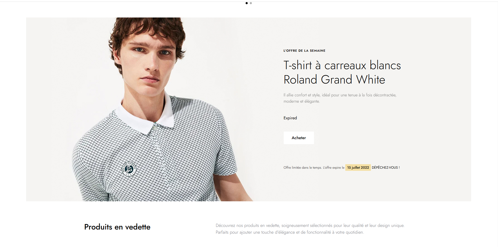Click the Produits en vedette heading

(x=117, y=227)
